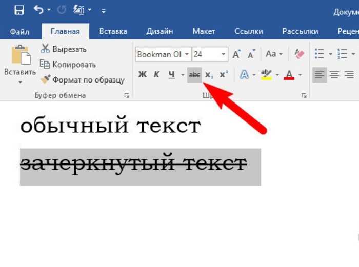The width and height of the screenshot is (359, 267).
Task: Switch to the Макет tab
Action: (204, 31)
